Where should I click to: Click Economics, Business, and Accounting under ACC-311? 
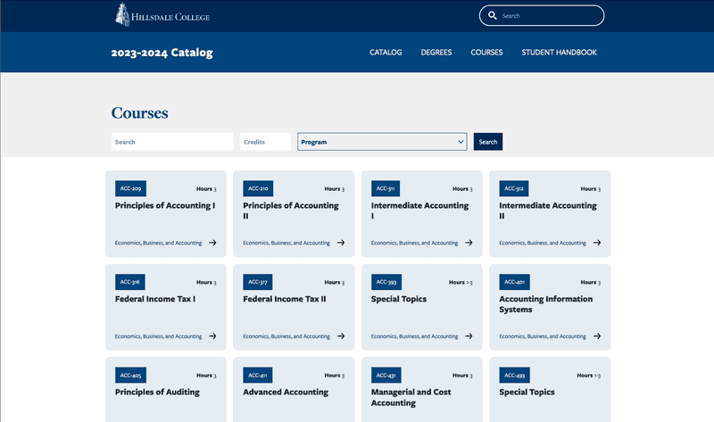pos(414,243)
